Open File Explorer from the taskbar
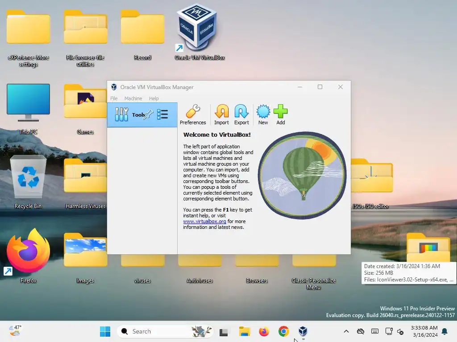 (x=245, y=331)
